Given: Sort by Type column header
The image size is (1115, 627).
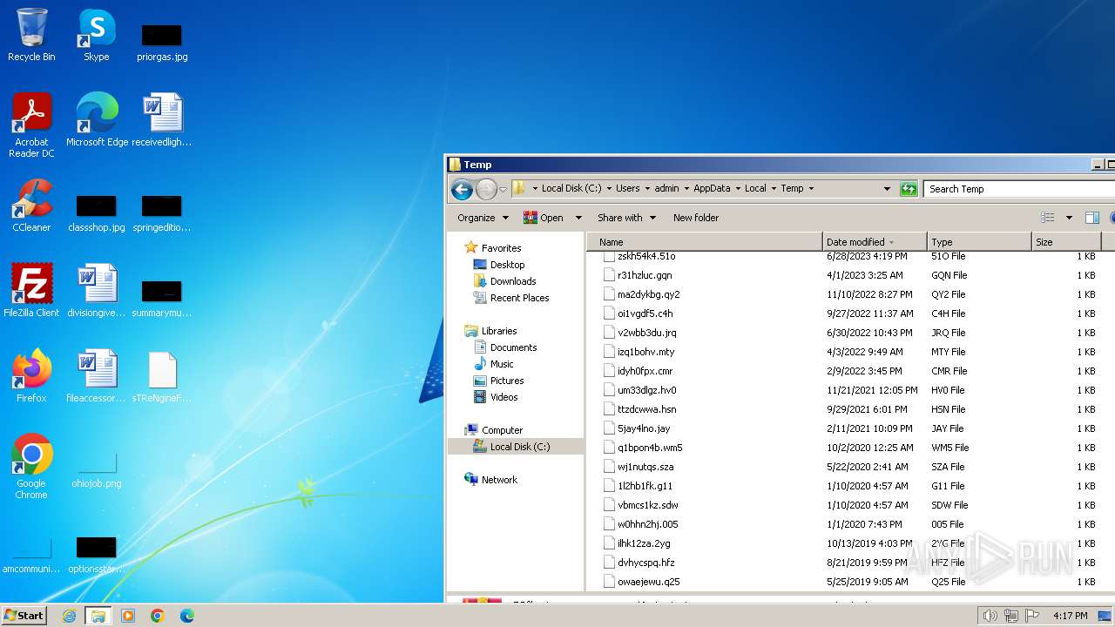Looking at the screenshot, I should (x=979, y=242).
